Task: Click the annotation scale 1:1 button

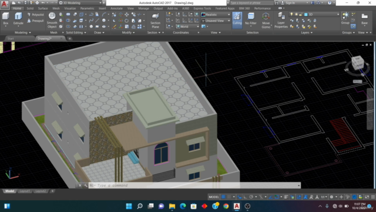Action: point(323,197)
